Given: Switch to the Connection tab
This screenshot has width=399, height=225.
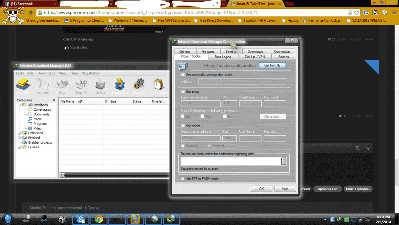Looking at the screenshot, I should 282,51.
